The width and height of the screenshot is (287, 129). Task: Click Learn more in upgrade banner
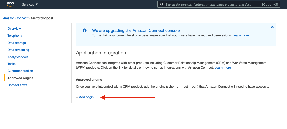click(x=241, y=35)
